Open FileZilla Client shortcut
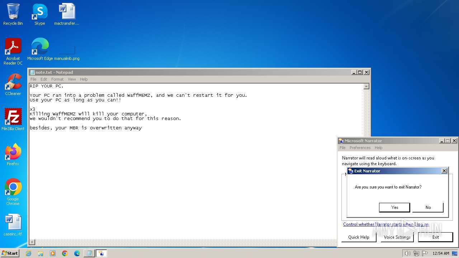459x258 pixels. point(13,120)
